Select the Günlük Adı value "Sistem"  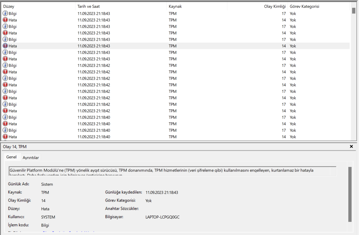(x=47, y=184)
